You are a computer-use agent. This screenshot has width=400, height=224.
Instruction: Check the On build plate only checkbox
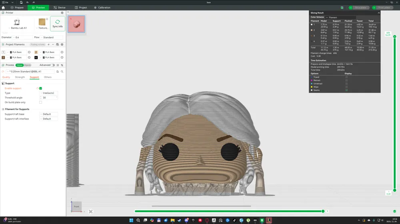click(x=40, y=102)
